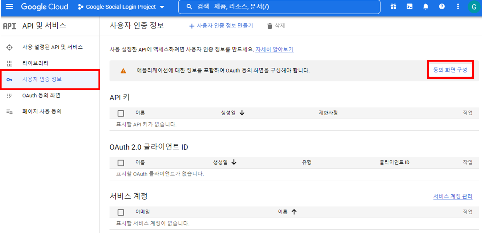482x233 pixels.
Task: Click the 삭제 delete button
Action: pyautogui.click(x=276, y=26)
